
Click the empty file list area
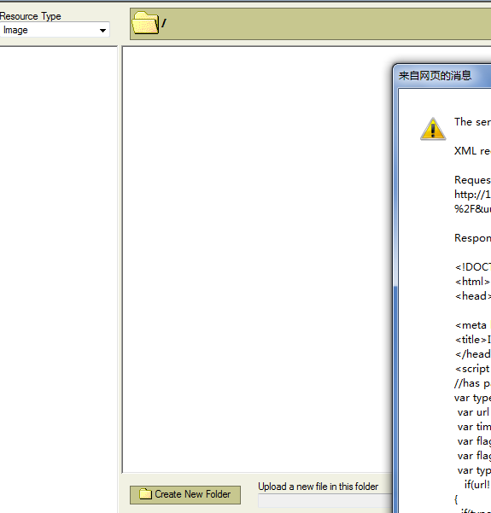(x=257, y=260)
